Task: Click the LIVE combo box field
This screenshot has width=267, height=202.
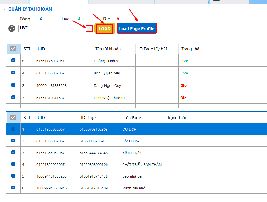Action: coord(56,28)
